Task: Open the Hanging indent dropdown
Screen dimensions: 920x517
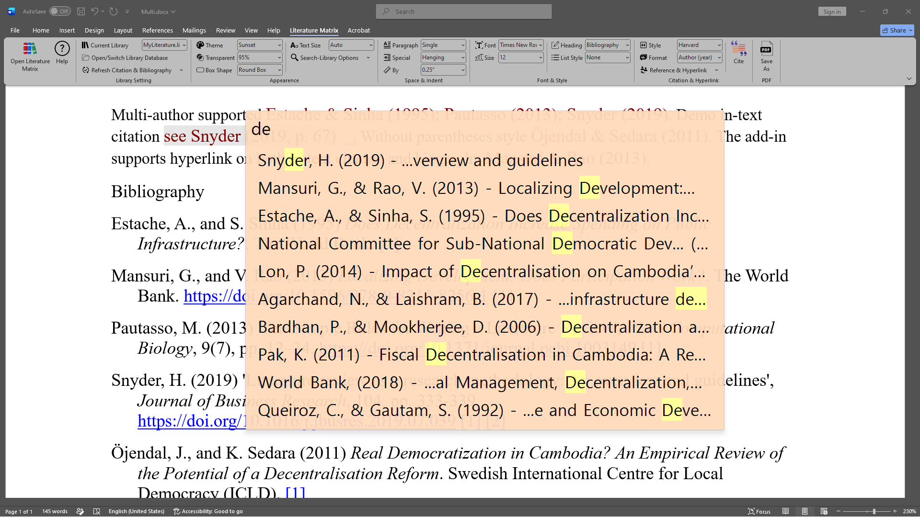Action: (x=463, y=57)
